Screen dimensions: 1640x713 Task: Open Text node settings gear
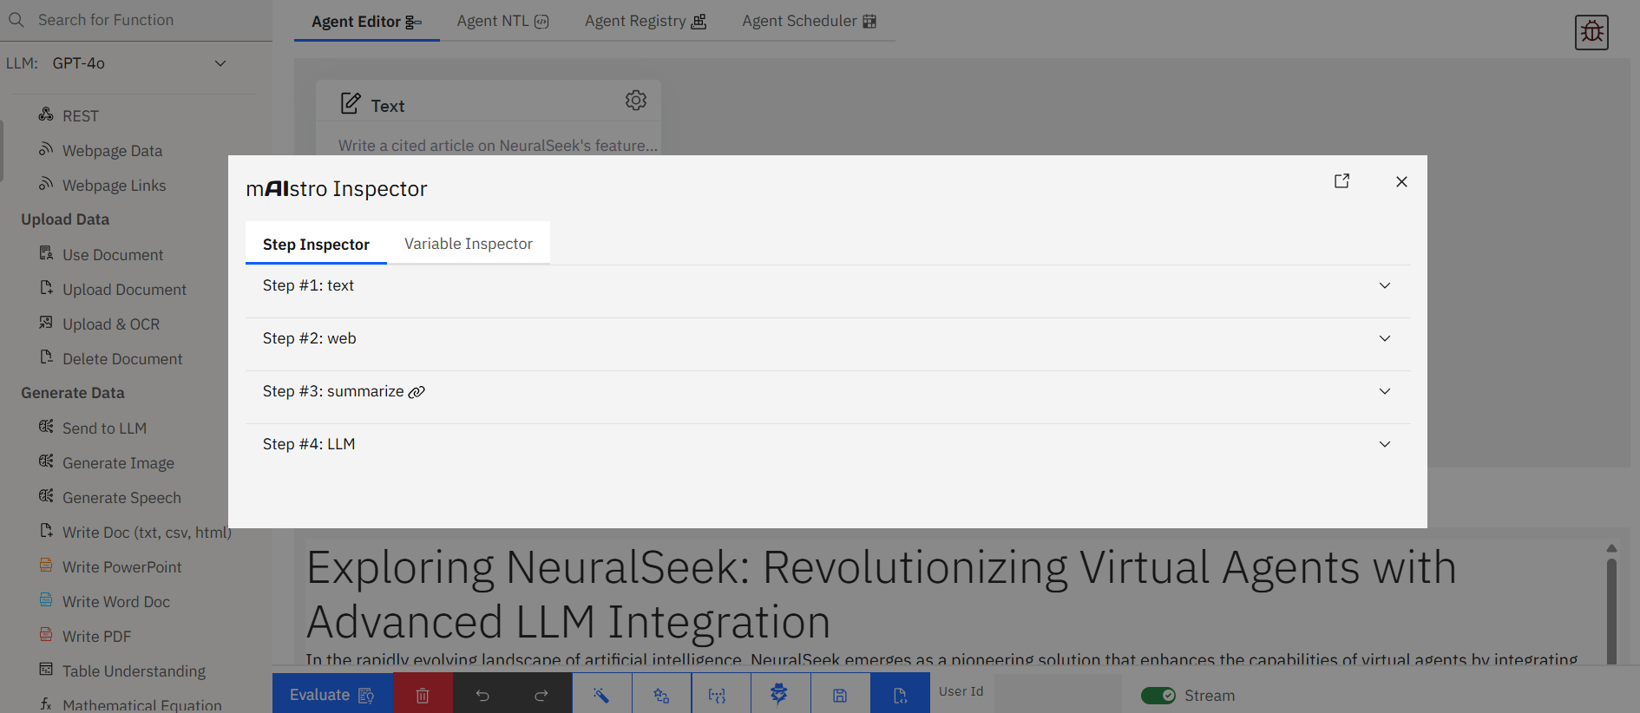point(636,101)
